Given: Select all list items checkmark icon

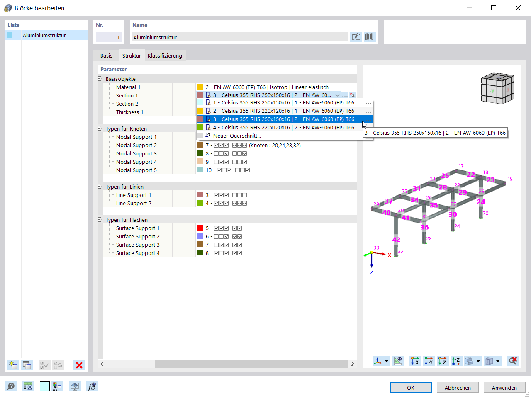Looking at the screenshot, I should tap(44, 365).
